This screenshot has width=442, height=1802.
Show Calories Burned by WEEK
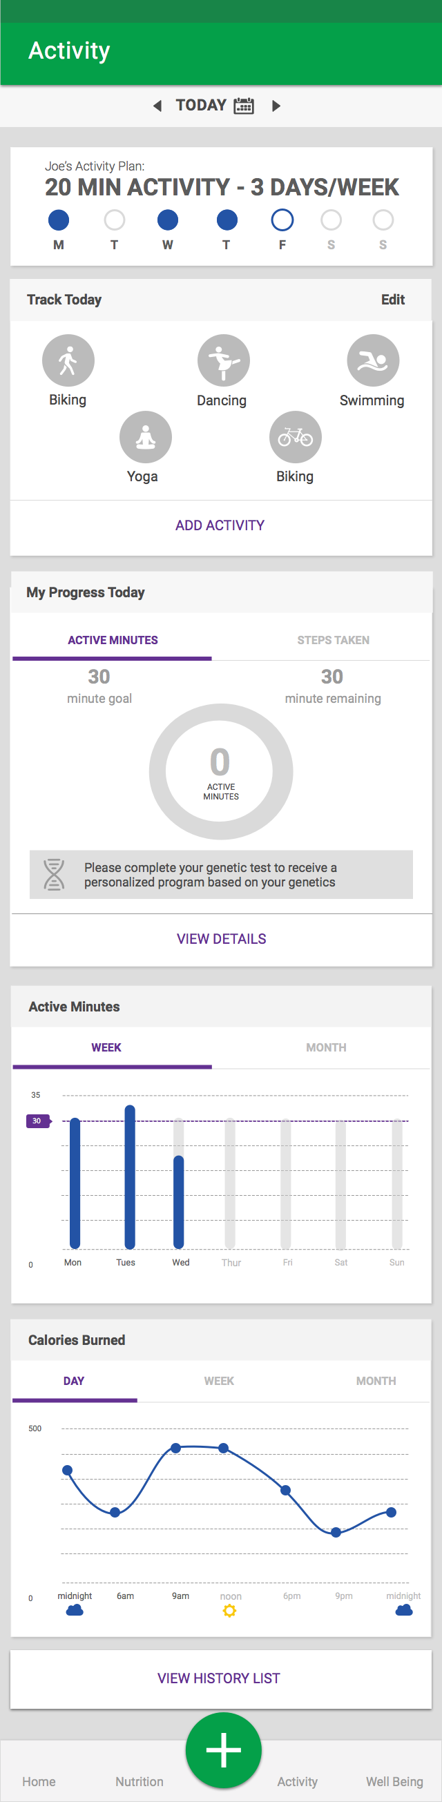click(x=219, y=1381)
